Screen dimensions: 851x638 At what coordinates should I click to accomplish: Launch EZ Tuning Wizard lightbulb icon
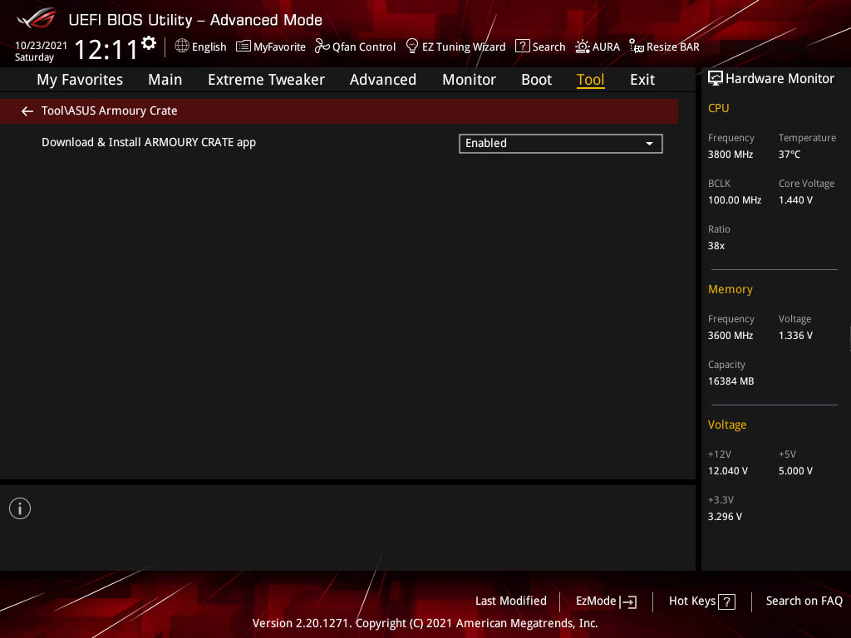click(x=412, y=47)
